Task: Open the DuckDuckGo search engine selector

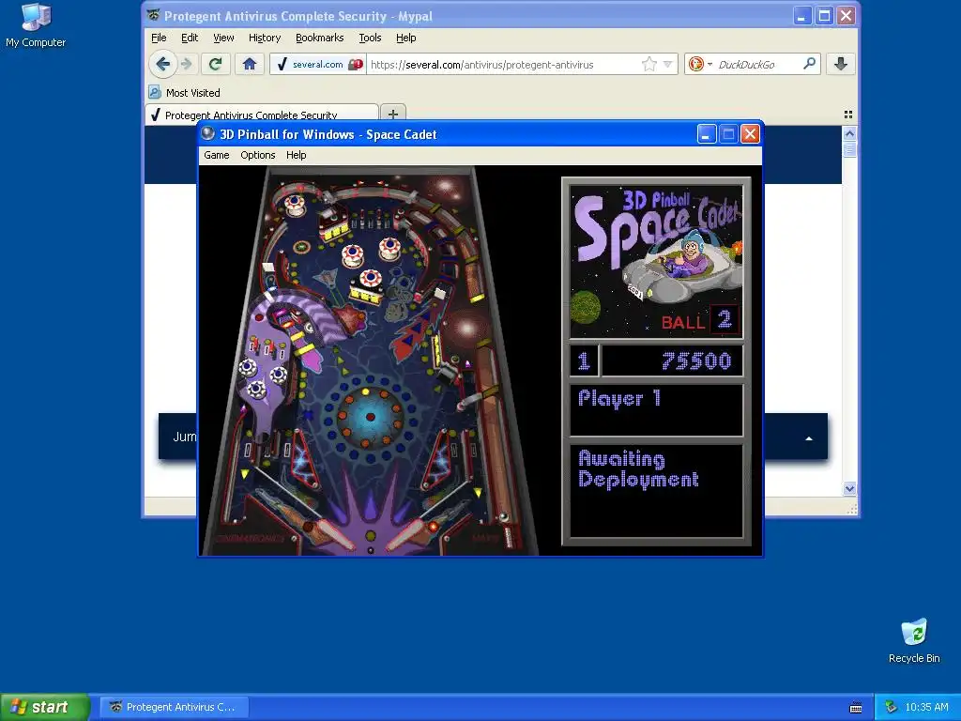Action: tap(699, 65)
